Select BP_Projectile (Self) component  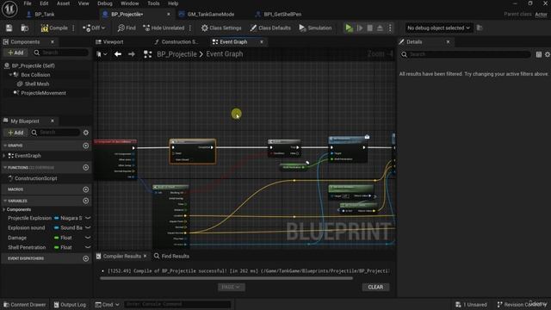tap(33, 65)
